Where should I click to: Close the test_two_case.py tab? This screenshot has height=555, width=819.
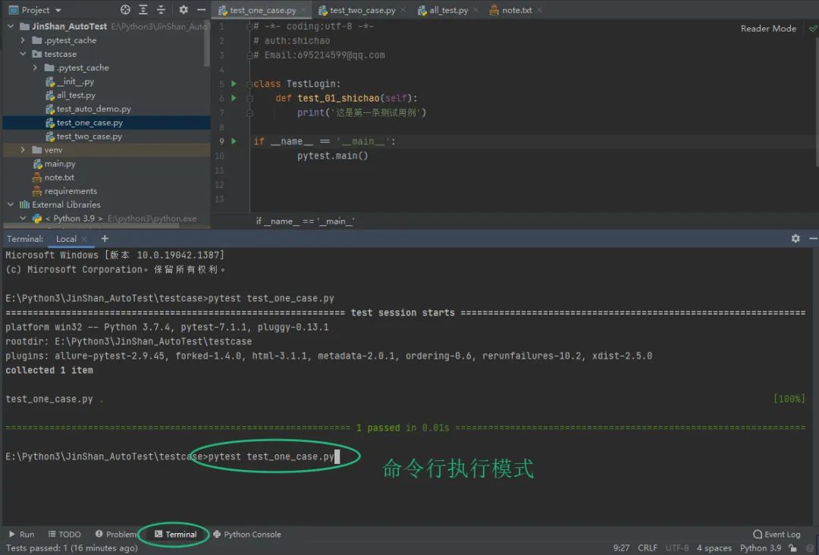click(x=403, y=10)
